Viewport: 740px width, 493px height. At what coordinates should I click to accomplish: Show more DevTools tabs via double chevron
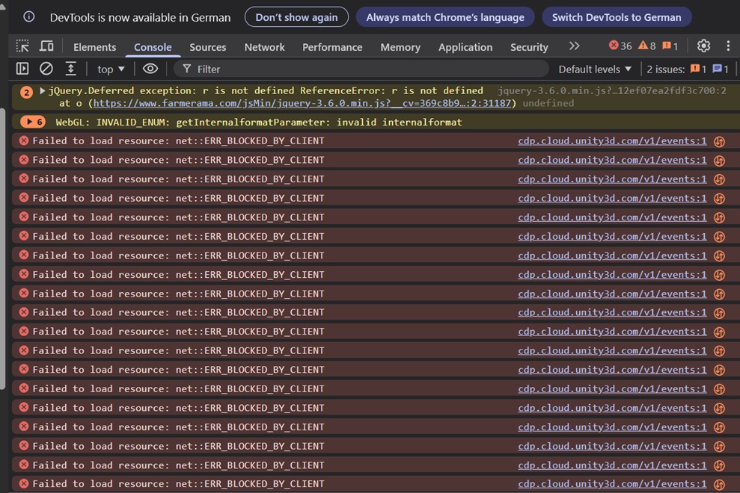574,46
